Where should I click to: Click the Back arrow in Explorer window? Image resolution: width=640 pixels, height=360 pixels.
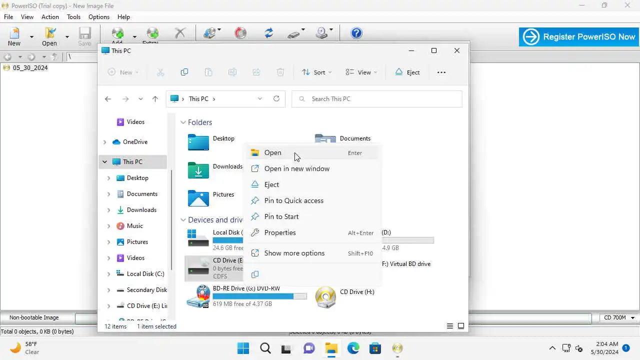(108, 99)
